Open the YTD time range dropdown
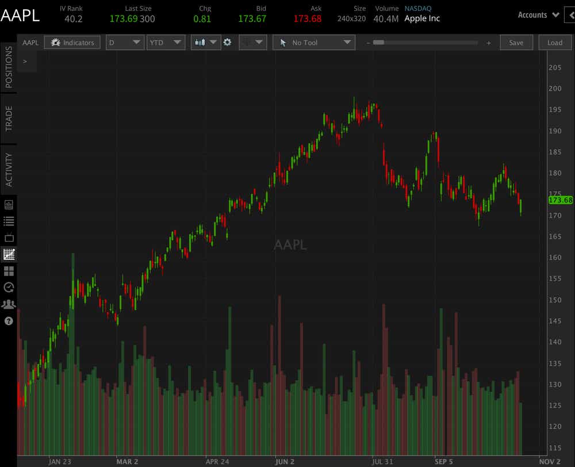Image resolution: width=575 pixels, height=467 pixels. tap(166, 43)
